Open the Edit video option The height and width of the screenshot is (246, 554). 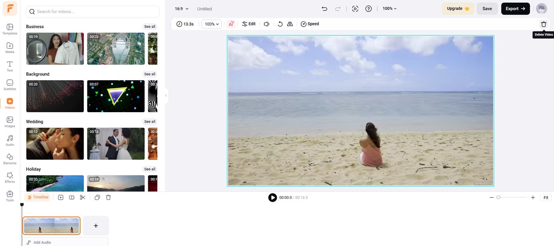click(249, 24)
